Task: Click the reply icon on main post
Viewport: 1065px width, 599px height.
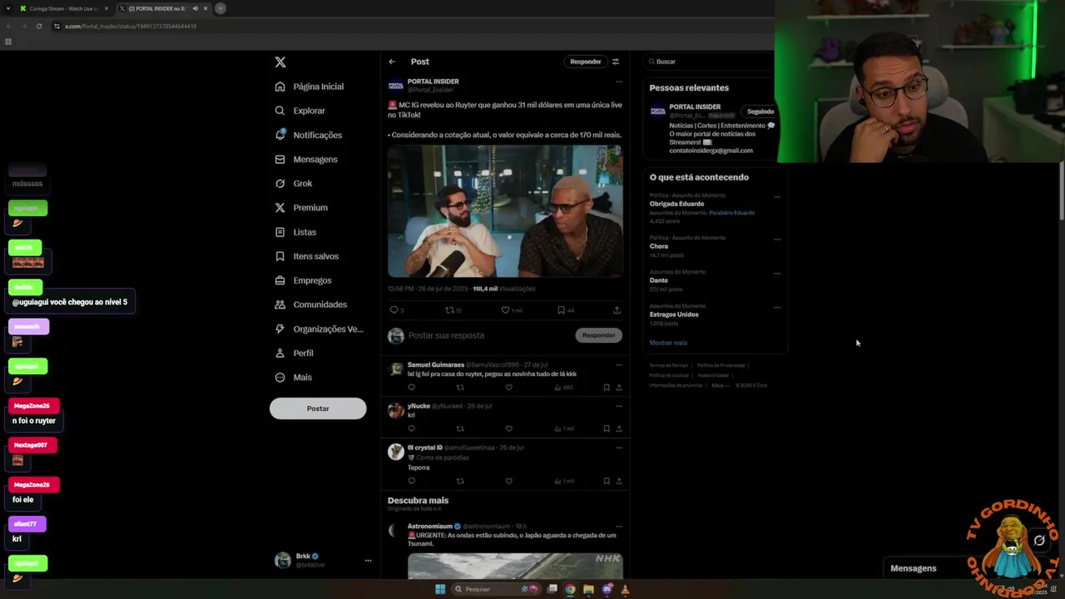Action: click(394, 310)
